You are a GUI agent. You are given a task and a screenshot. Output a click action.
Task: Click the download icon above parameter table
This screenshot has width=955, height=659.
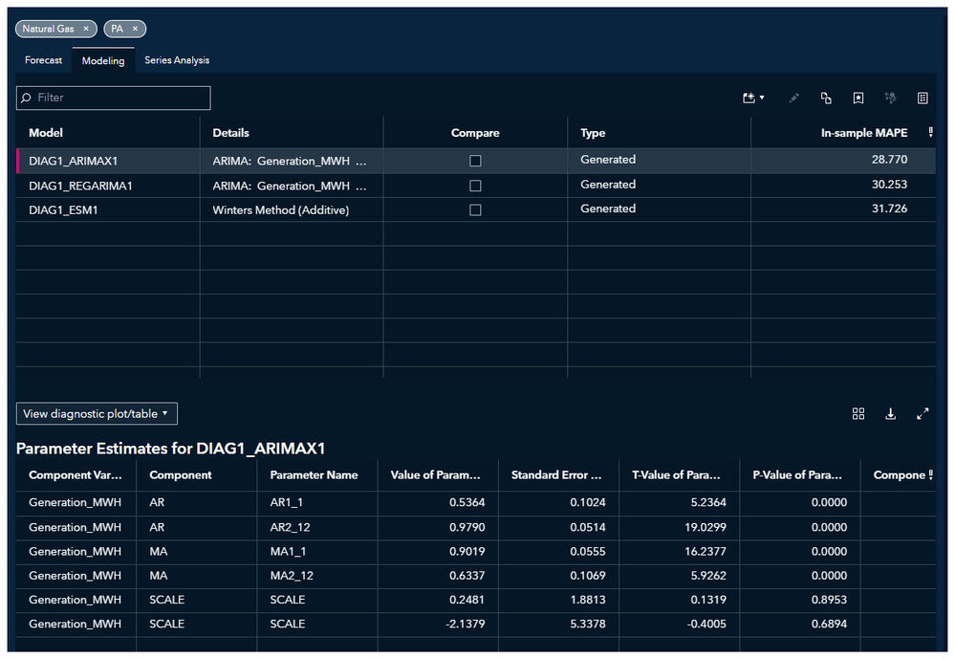point(890,414)
